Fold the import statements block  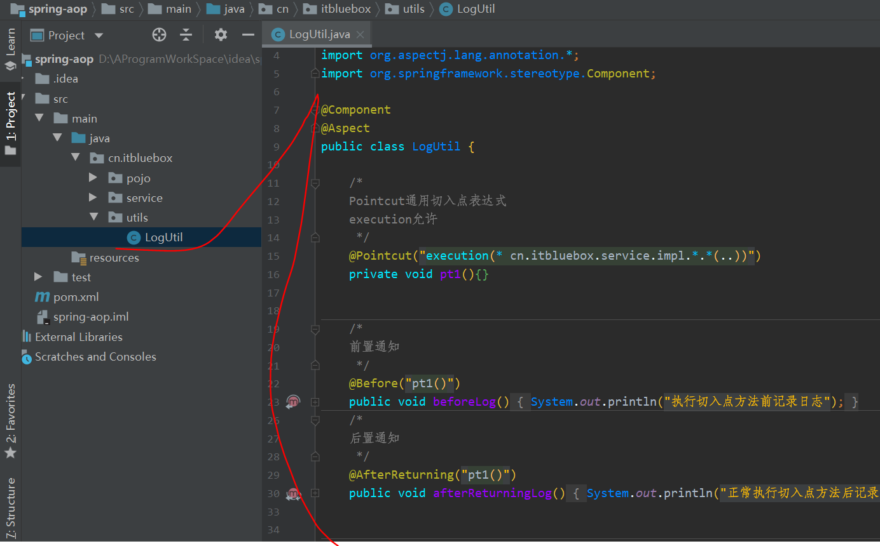coord(315,74)
